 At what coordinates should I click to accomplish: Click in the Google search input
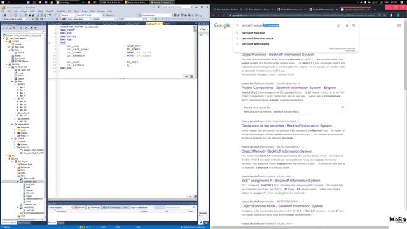click(288, 25)
